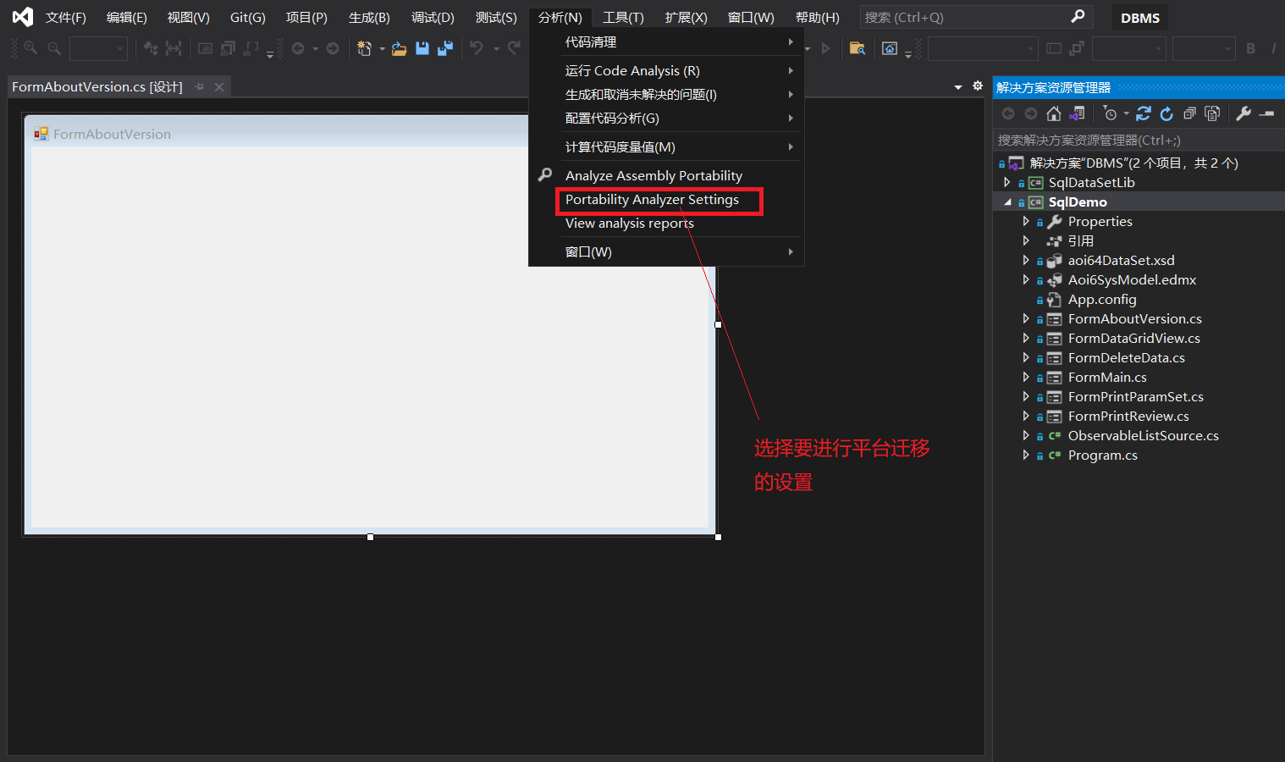The width and height of the screenshot is (1285, 762).
Task: Click the Redo arrow icon
Action: (514, 48)
